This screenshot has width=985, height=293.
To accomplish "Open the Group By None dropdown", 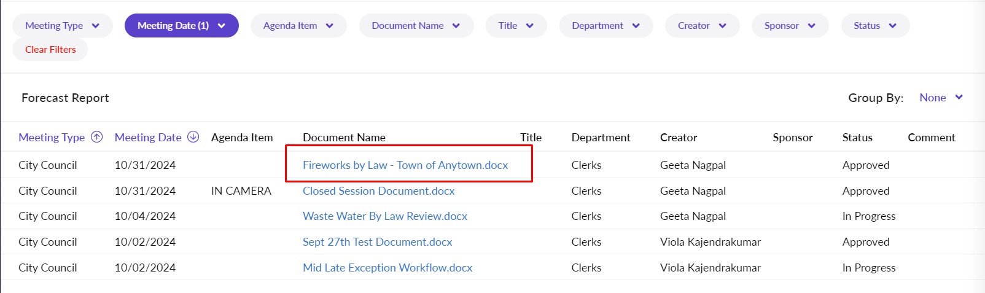I will point(940,98).
